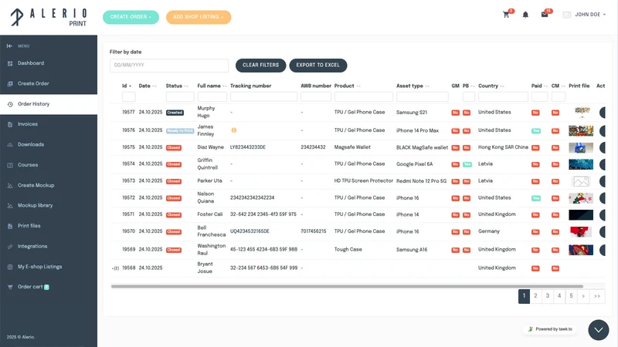The height and width of the screenshot is (347, 618).
Task: Open the Add Shop Listing dropdown
Action: (x=199, y=17)
